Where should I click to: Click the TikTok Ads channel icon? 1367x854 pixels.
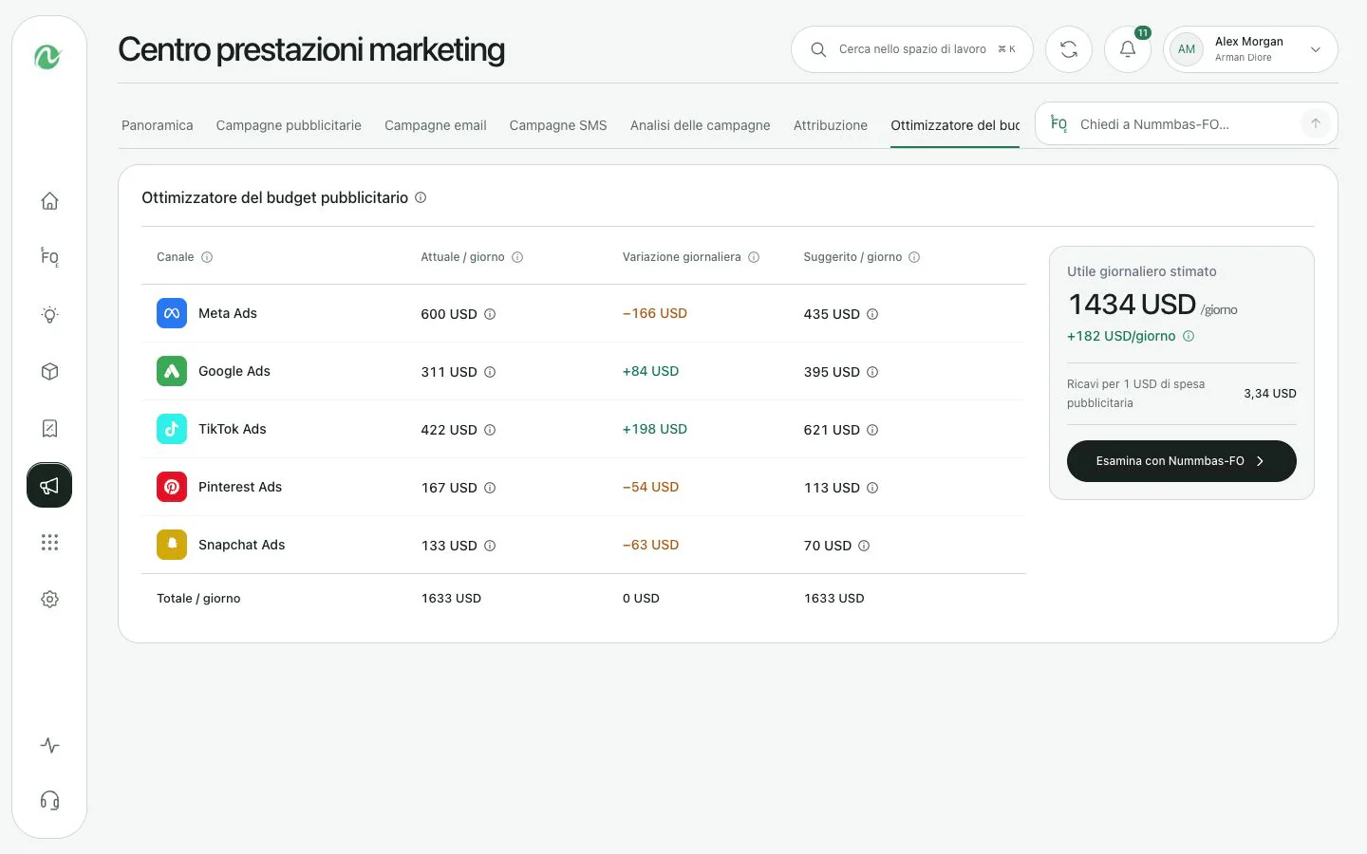[172, 429]
